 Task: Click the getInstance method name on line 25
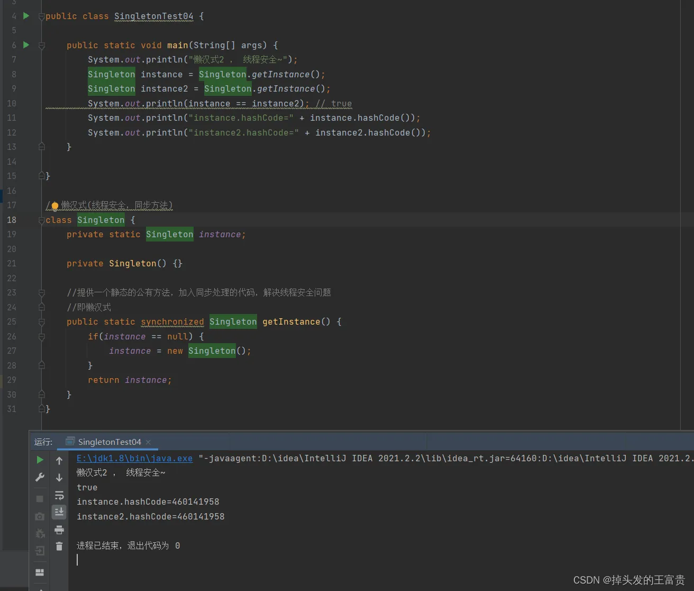[x=291, y=321]
